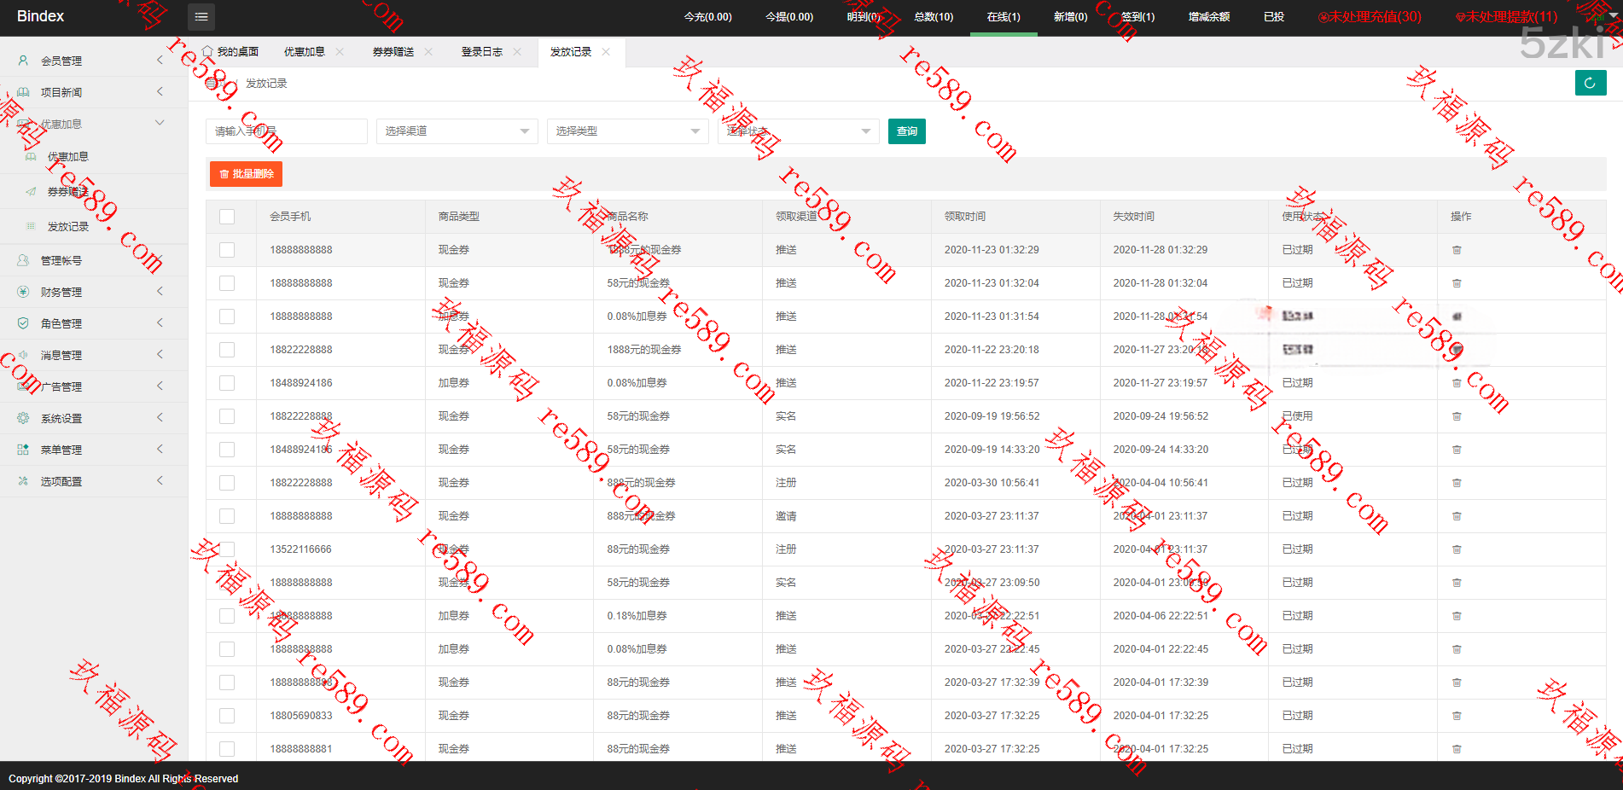Switch to the 优惠加息 tab
1623x790 pixels.
pyautogui.click(x=305, y=52)
